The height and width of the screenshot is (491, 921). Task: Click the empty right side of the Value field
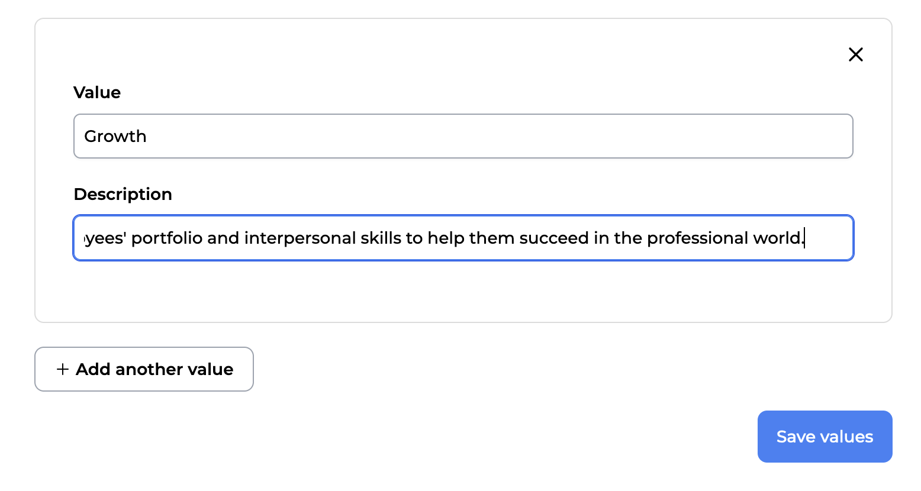(x=651, y=136)
